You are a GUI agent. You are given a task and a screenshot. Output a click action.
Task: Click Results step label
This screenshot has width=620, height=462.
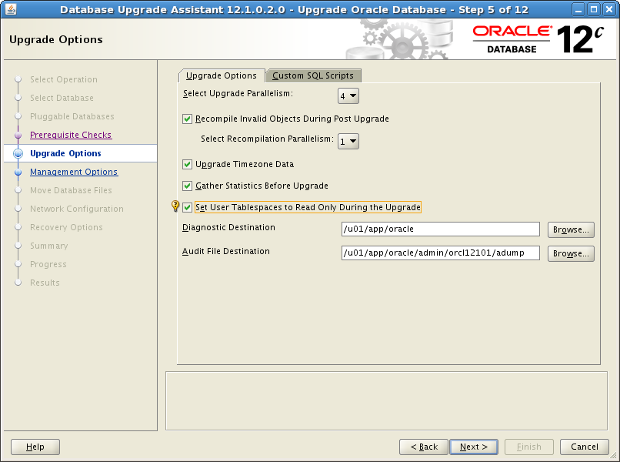[45, 283]
